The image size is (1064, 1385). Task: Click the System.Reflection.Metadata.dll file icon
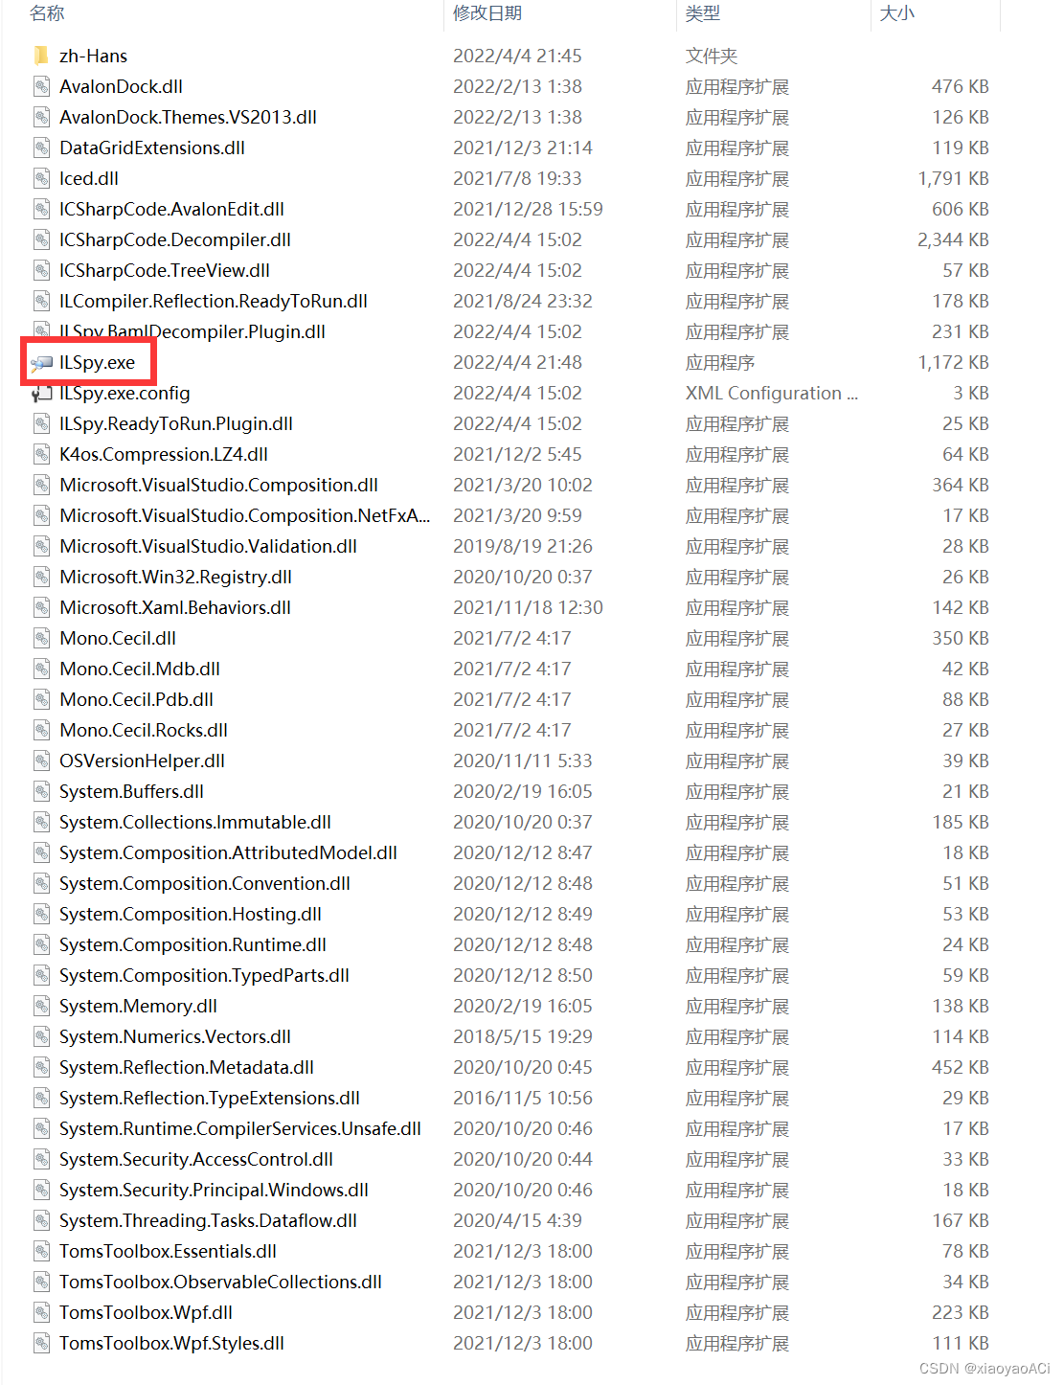pos(41,1067)
